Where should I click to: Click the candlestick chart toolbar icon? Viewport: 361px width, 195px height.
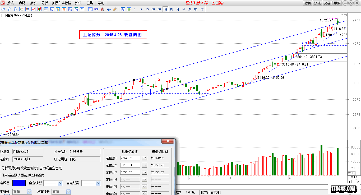click(x=40, y=9)
